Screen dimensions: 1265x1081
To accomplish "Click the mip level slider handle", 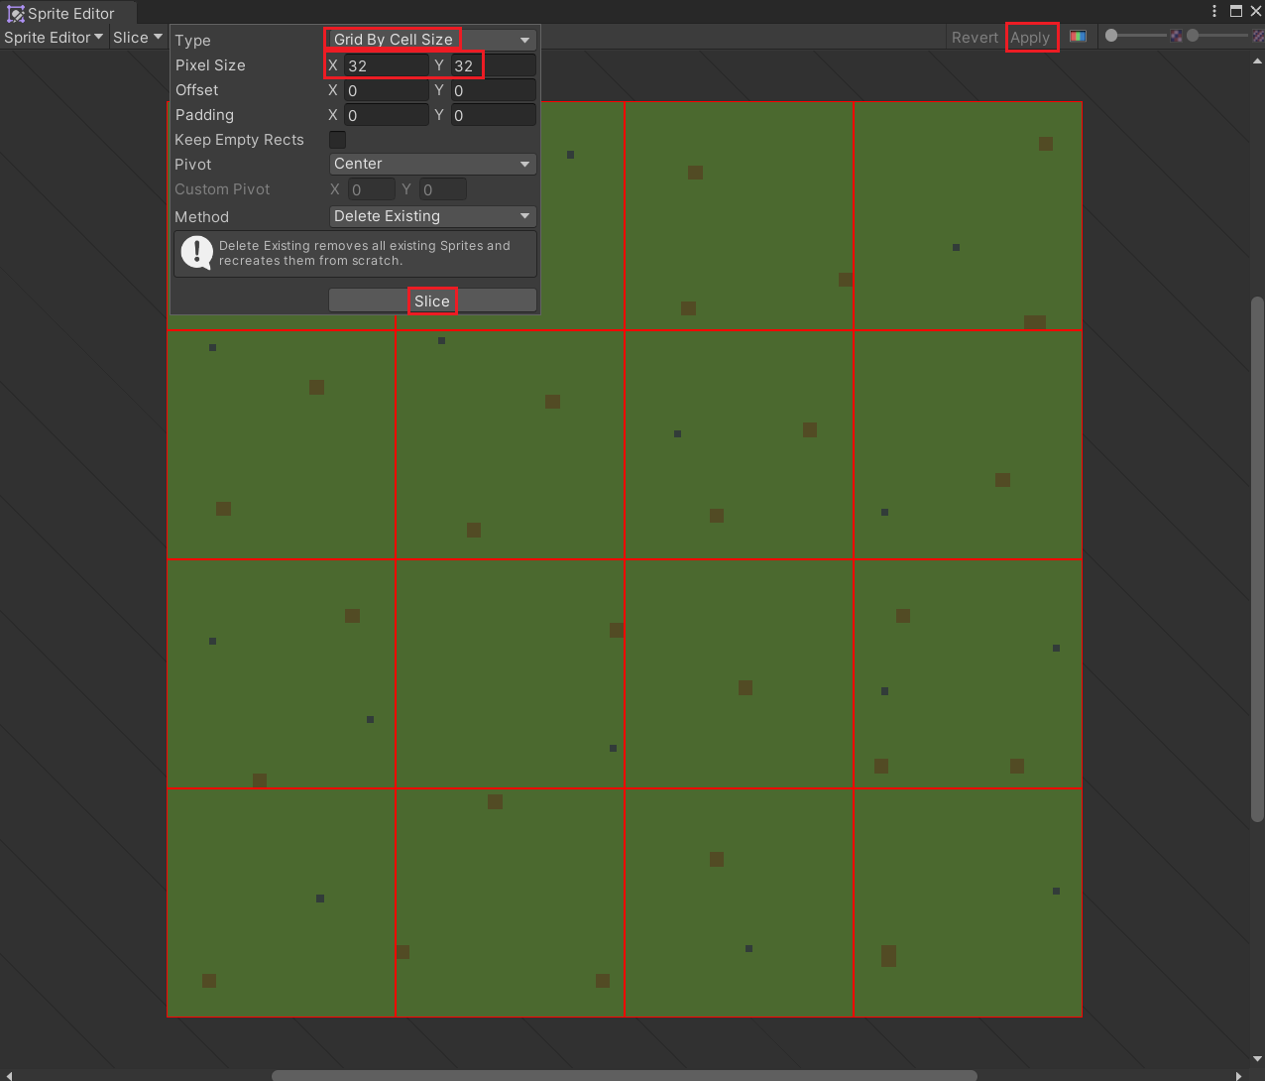I will (1193, 36).
